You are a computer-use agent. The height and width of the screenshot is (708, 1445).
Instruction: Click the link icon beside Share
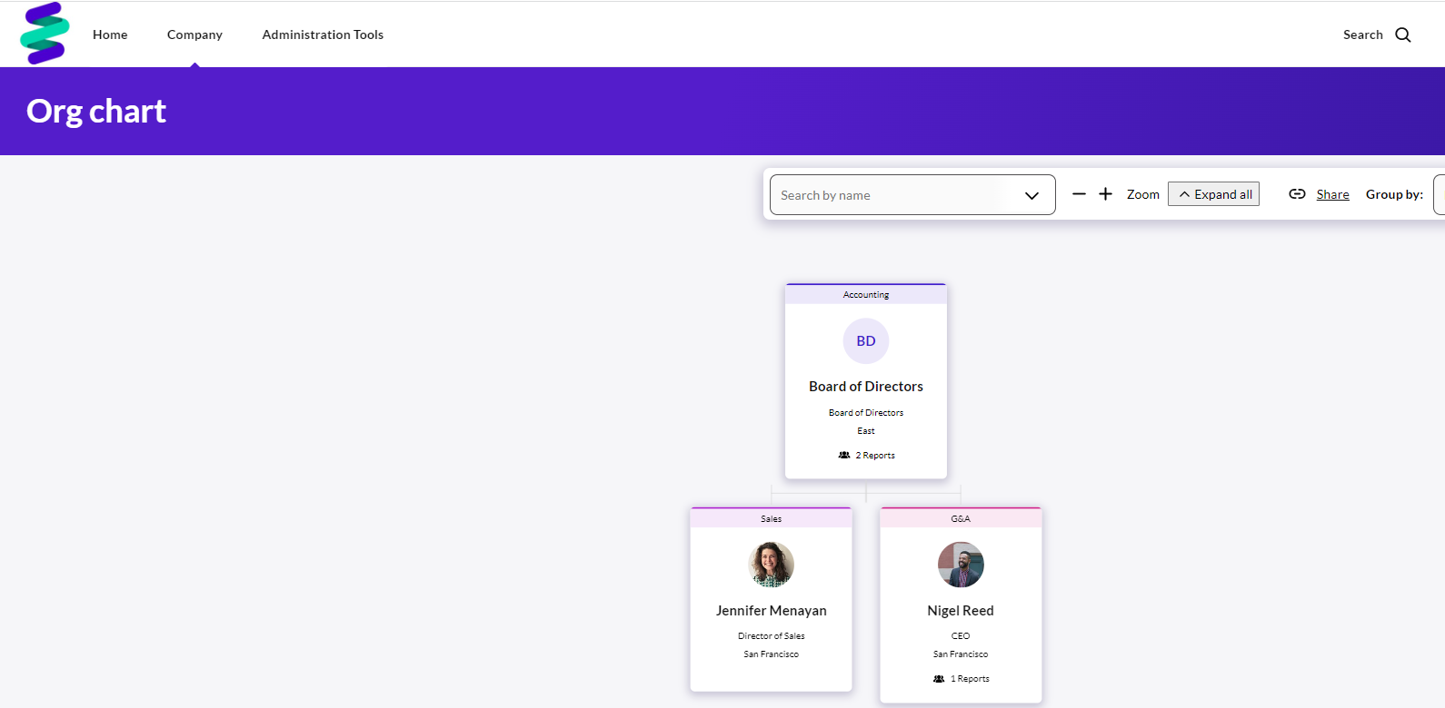pos(1297,194)
